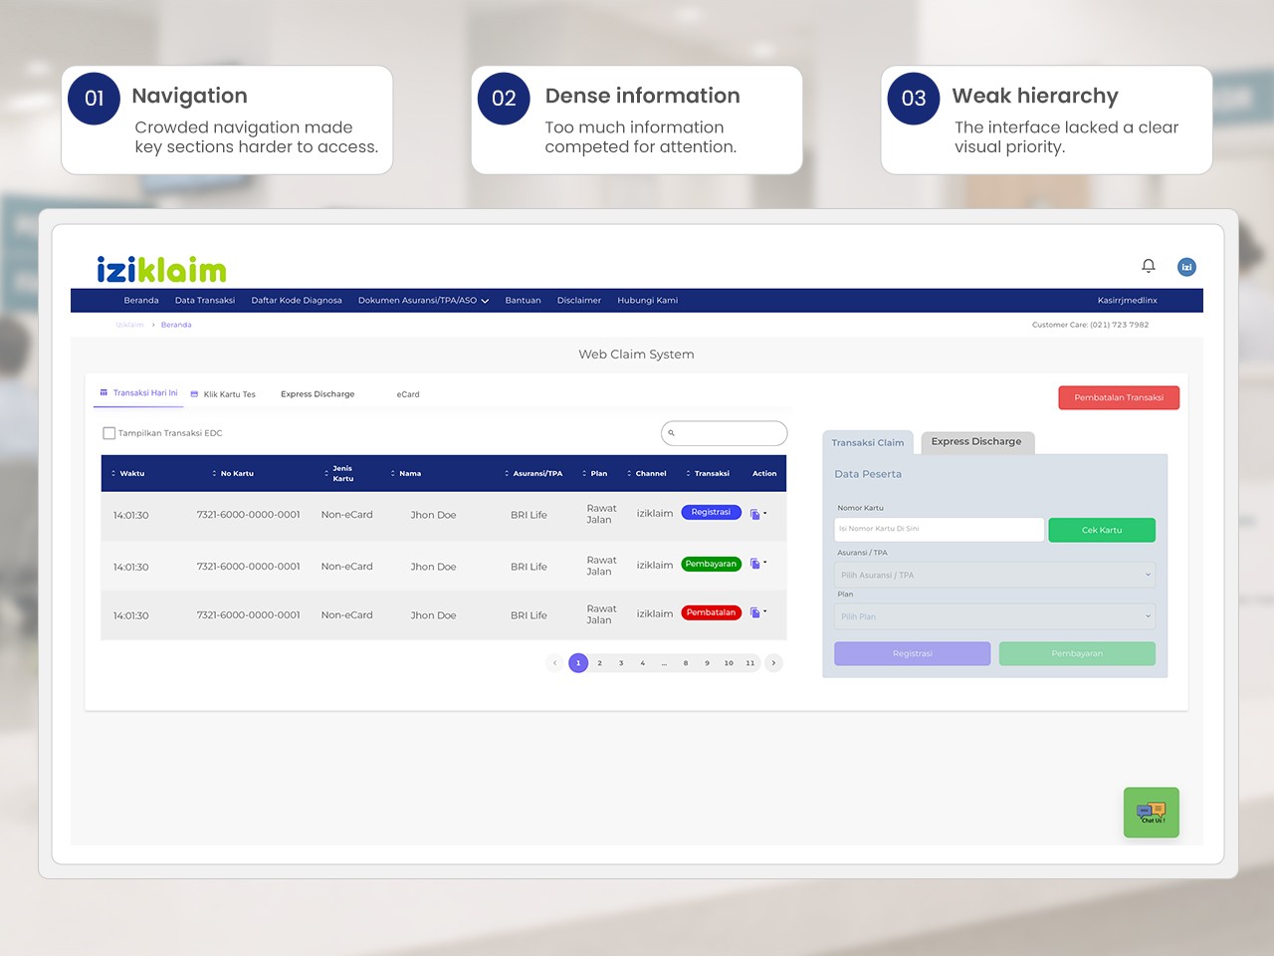Open the eCard tab
Image resolution: width=1274 pixels, height=956 pixels.
pos(408,394)
